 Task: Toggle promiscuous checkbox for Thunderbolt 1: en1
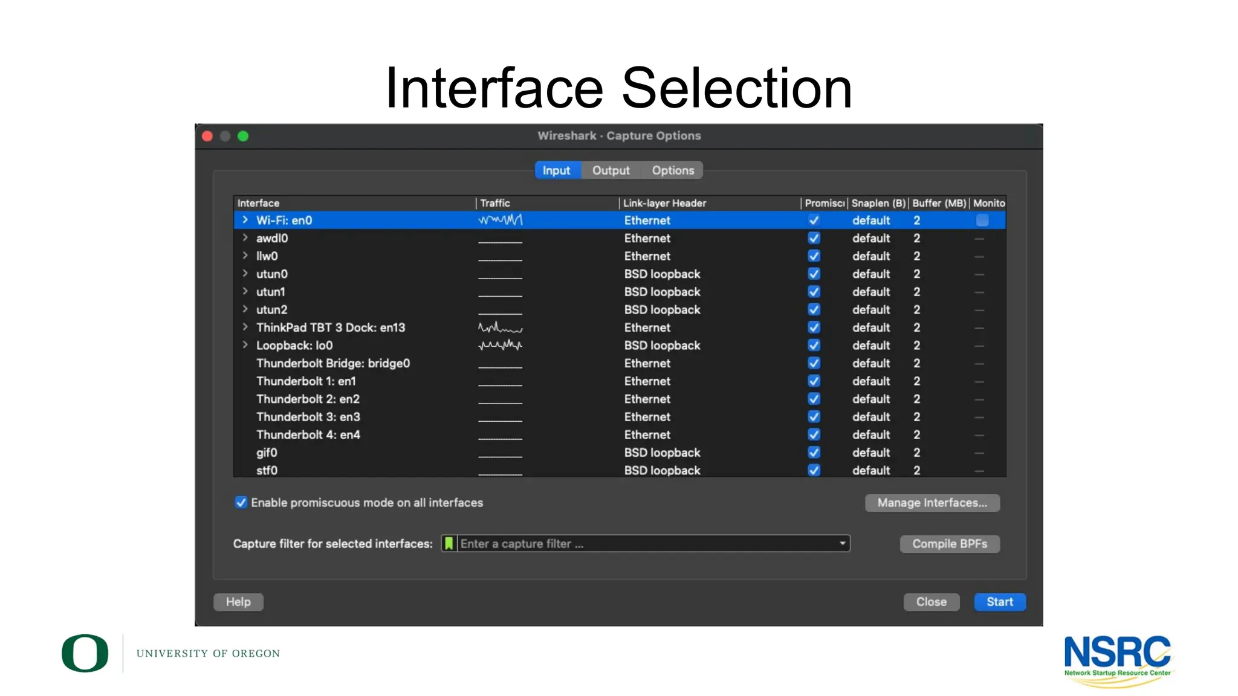tap(814, 381)
